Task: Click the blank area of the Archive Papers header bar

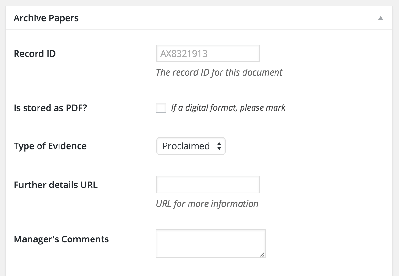Action: pos(226,18)
